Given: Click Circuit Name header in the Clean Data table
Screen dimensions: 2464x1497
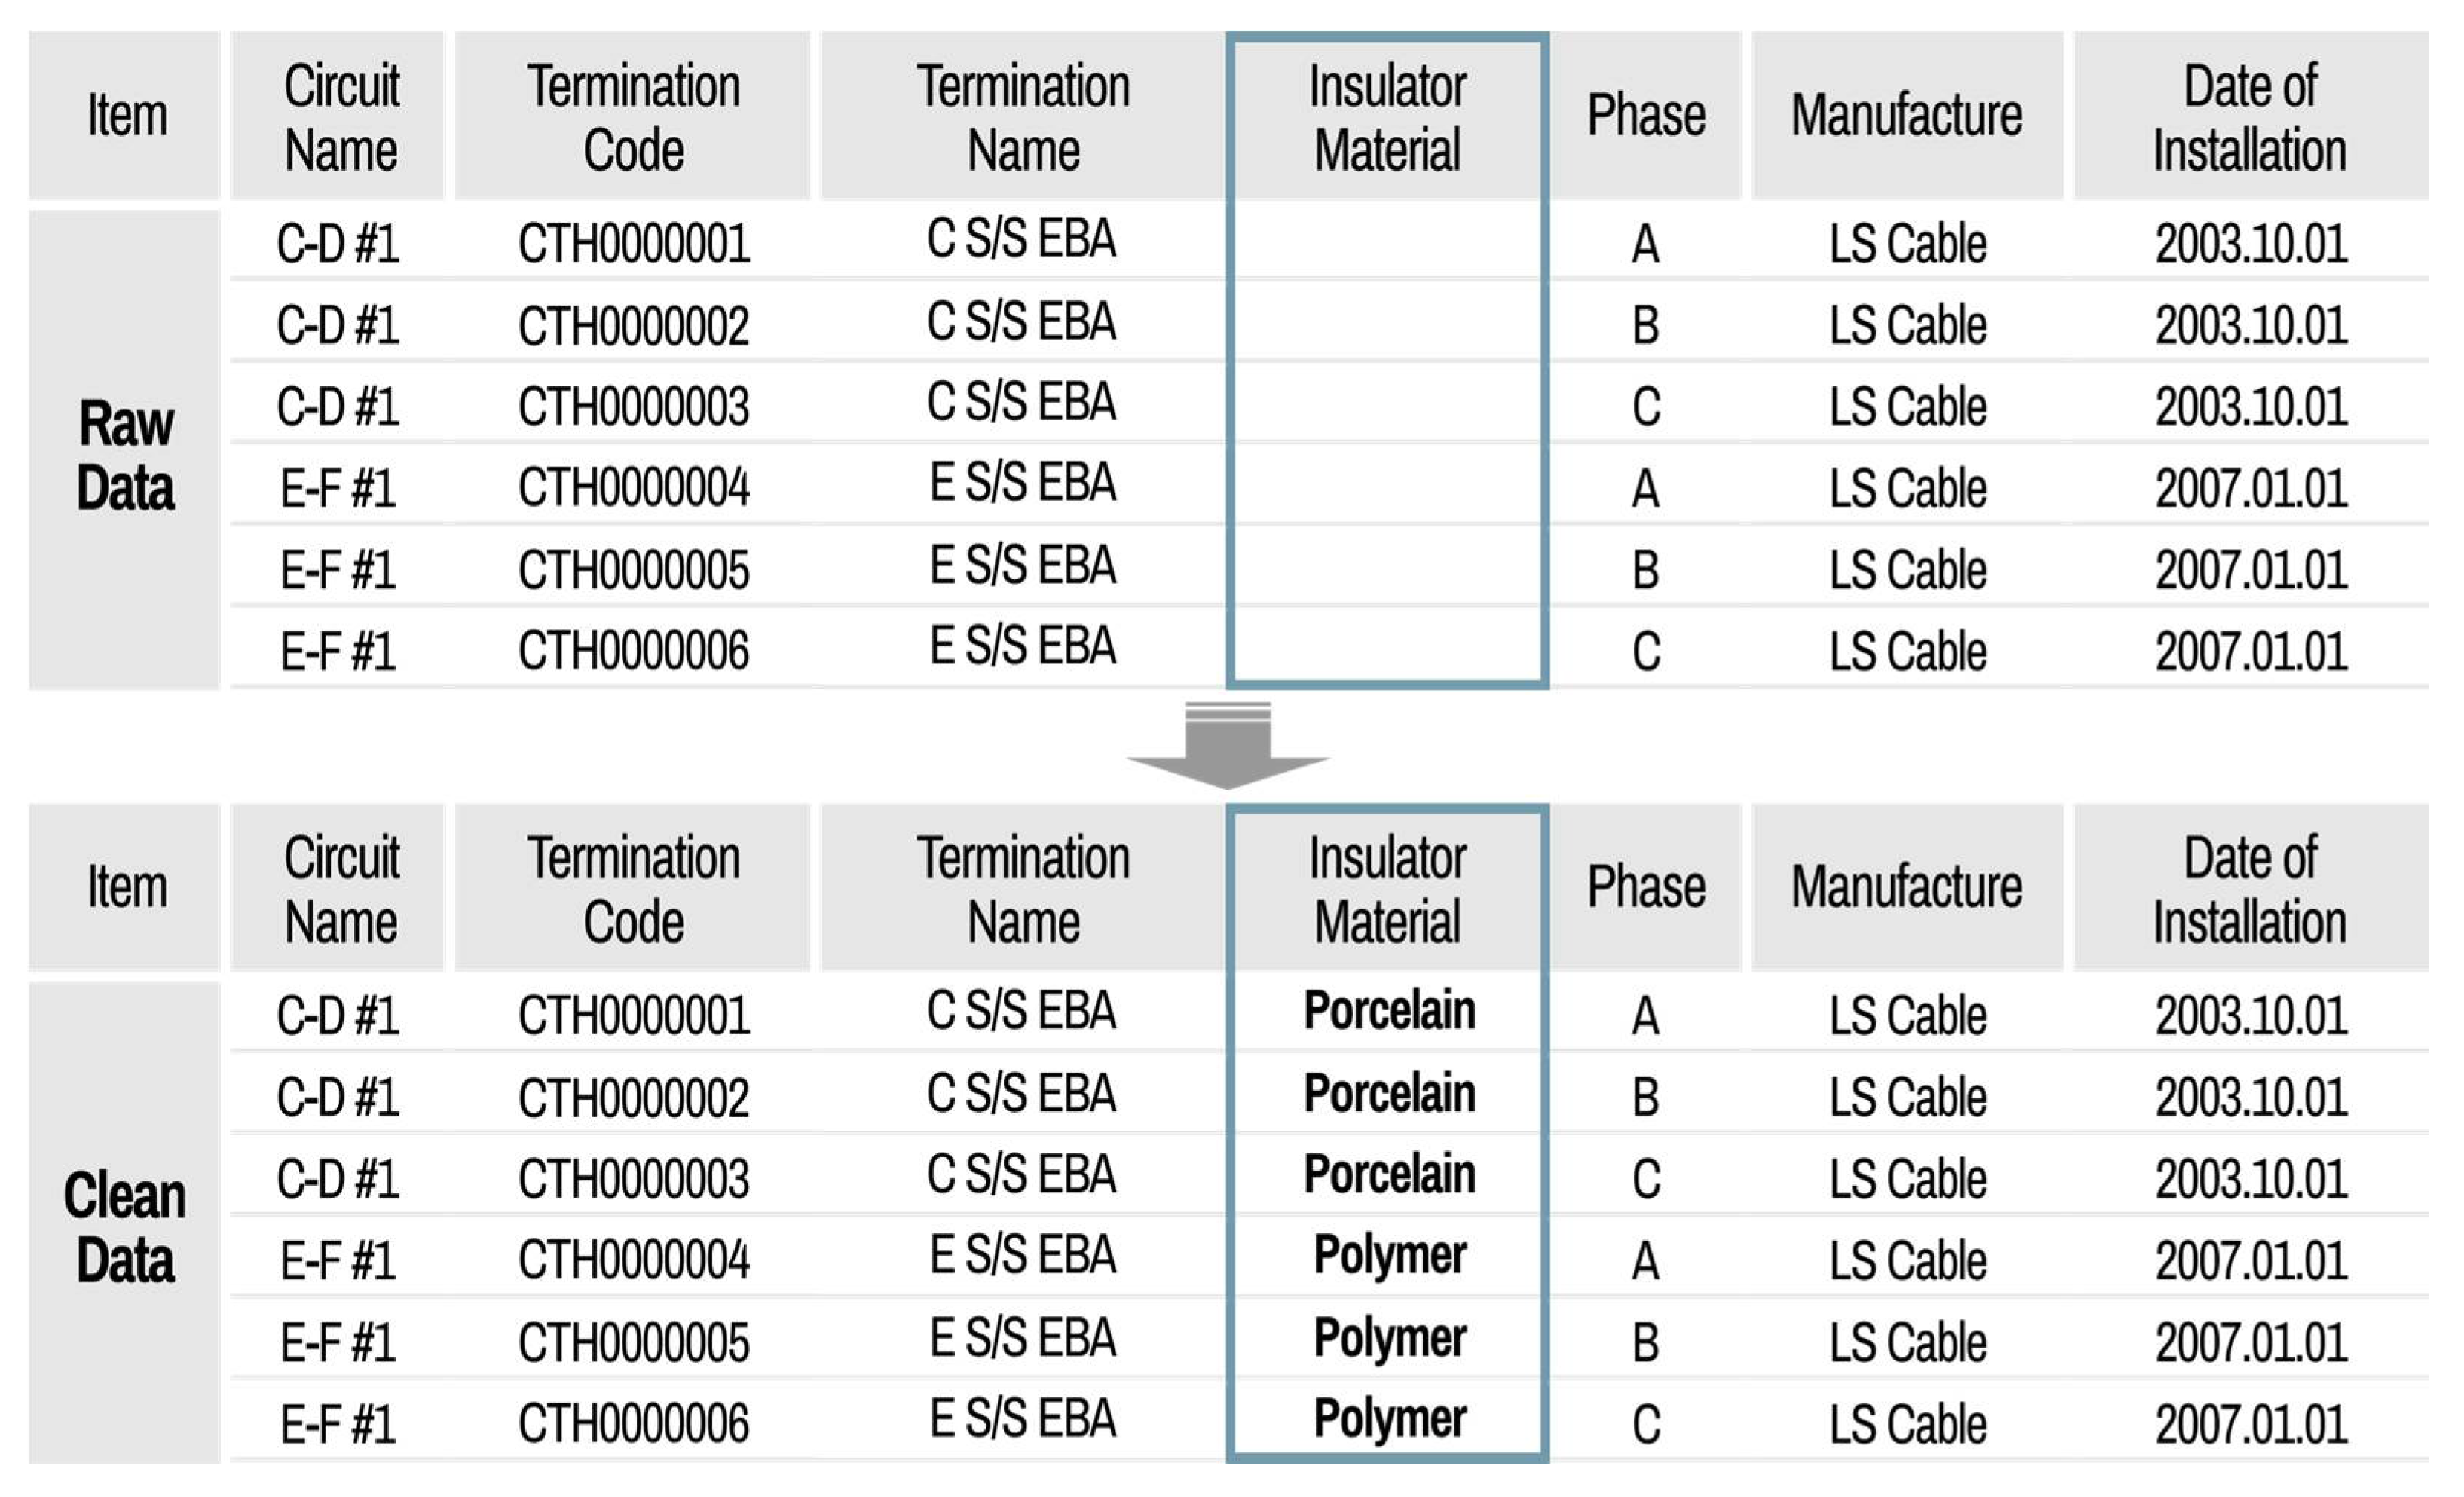Looking at the screenshot, I should point(340,889).
